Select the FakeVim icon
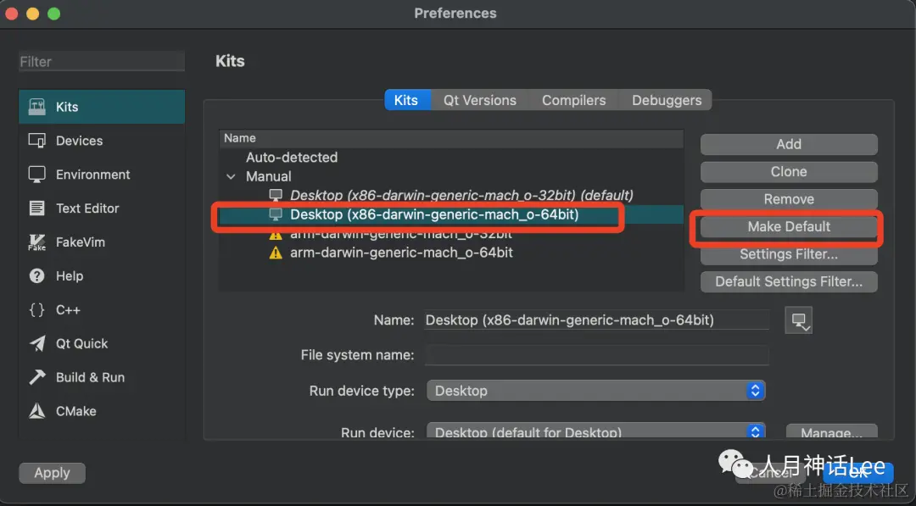This screenshot has height=506, width=916. [x=36, y=242]
